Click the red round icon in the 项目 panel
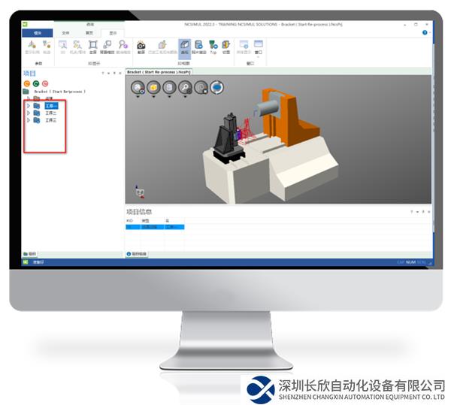Viewport: 451px width, 405px height. pos(45,83)
